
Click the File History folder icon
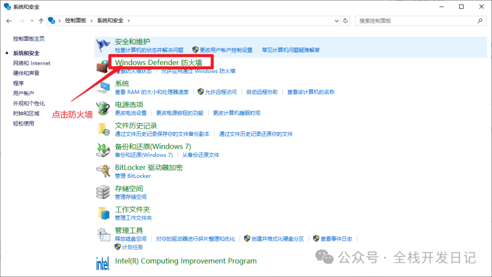[103, 129]
